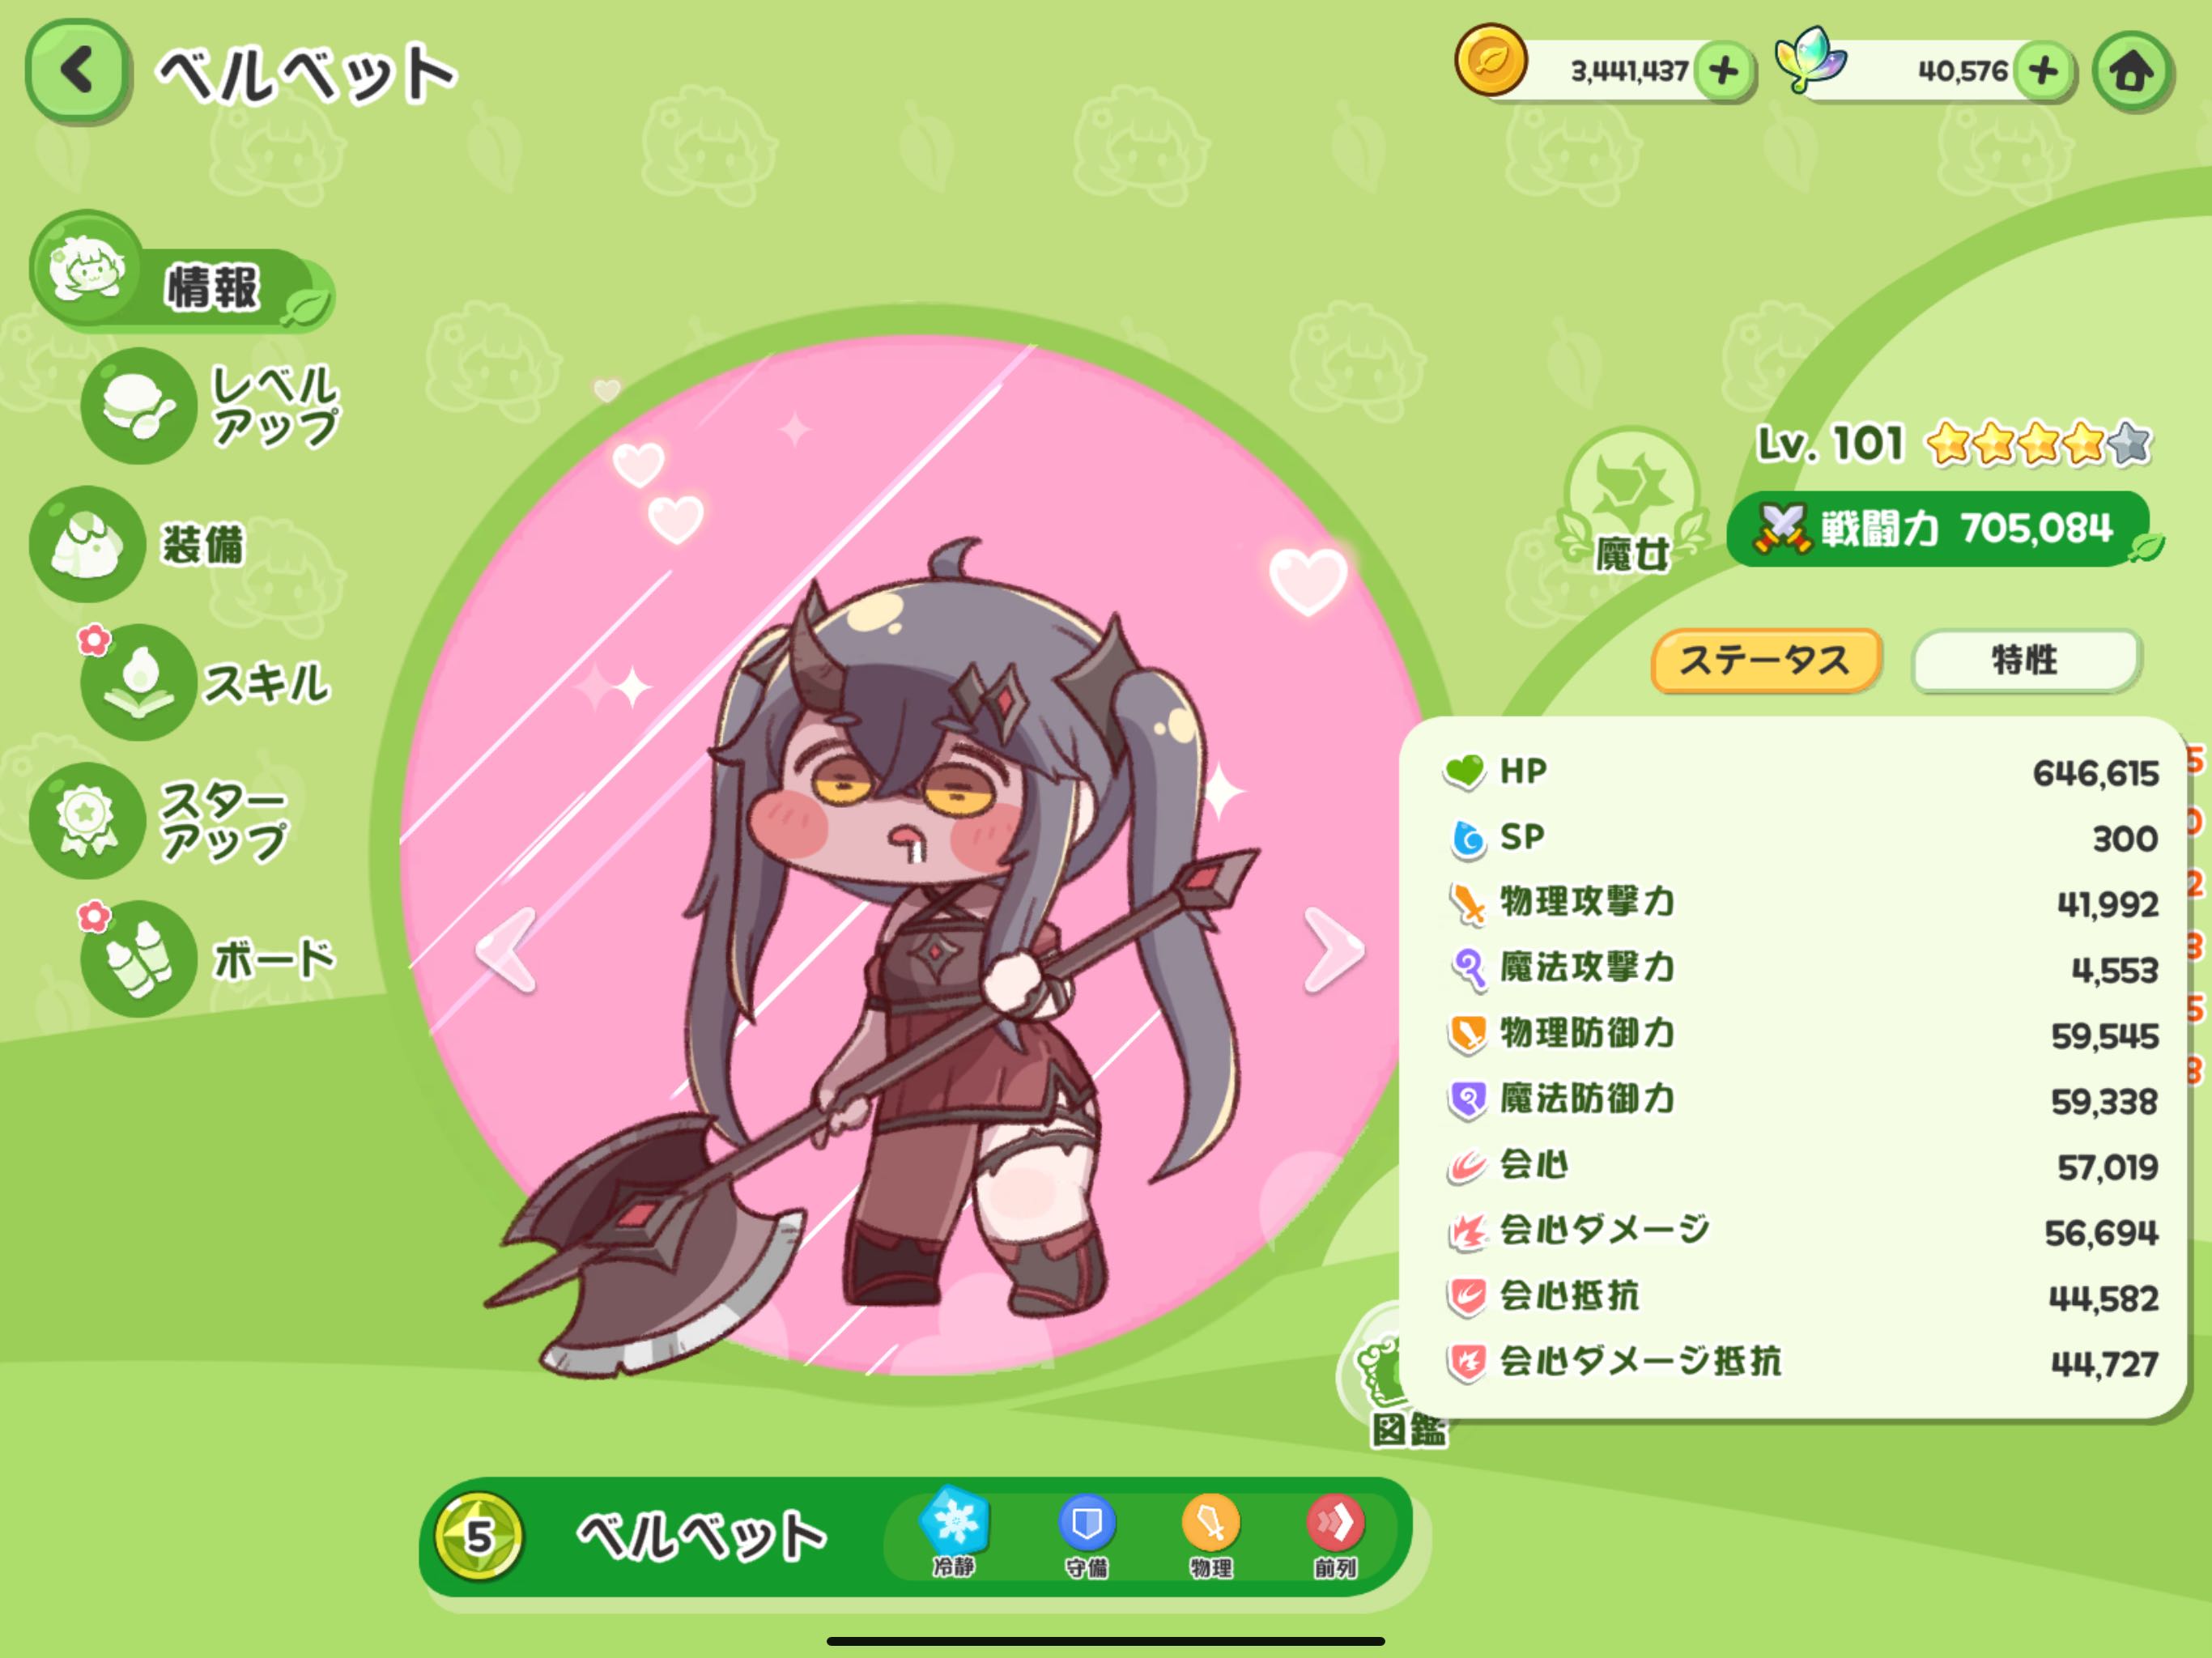Screen dimensions: 2212x1658
Task: Open the 装備 equipment menu
Action: coord(87,544)
